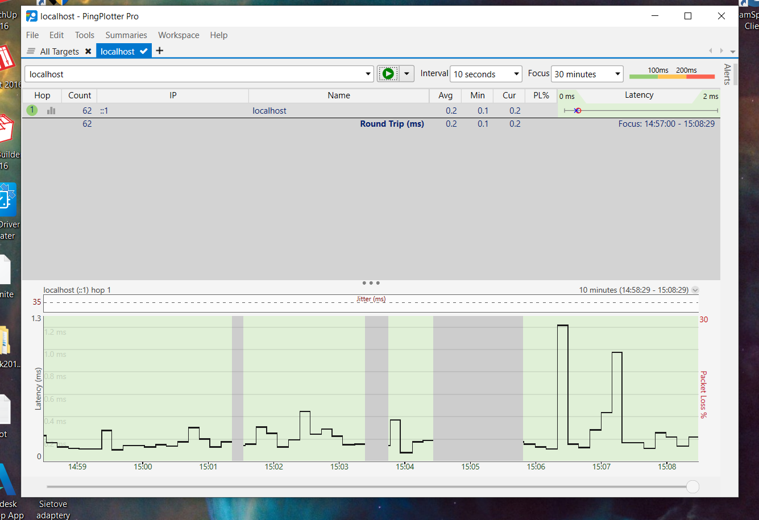Open the target address dropdown list
Image resolution: width=759 pixels, height=520 pixels.
(x=368, y=74)
